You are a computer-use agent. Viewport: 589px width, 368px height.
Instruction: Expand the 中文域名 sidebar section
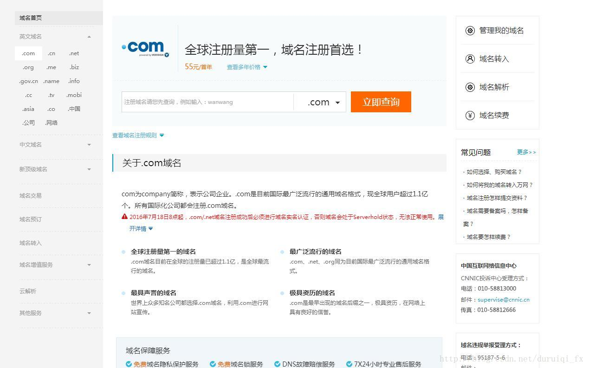[x=89, y=145]
